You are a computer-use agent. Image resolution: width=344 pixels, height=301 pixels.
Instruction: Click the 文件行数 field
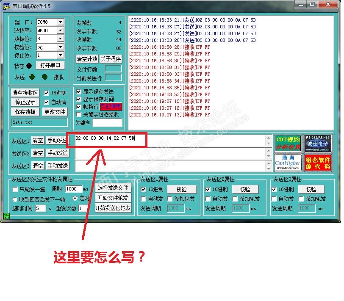pos(113,69)
